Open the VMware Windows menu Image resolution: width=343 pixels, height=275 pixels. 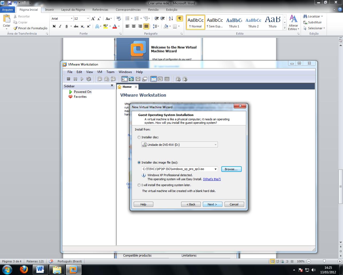click(125, 72)
